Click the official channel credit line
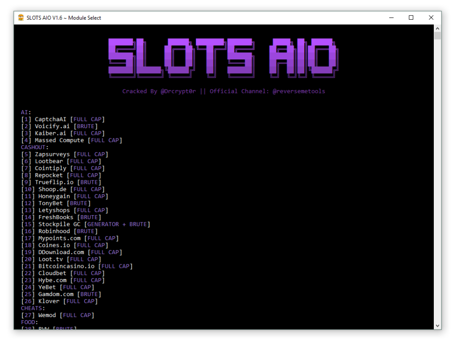Viewport: 457px width, 342px height. 223,91
